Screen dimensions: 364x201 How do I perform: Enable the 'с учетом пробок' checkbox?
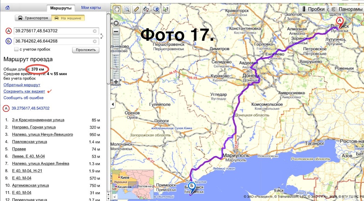click(x=16, y=49)
